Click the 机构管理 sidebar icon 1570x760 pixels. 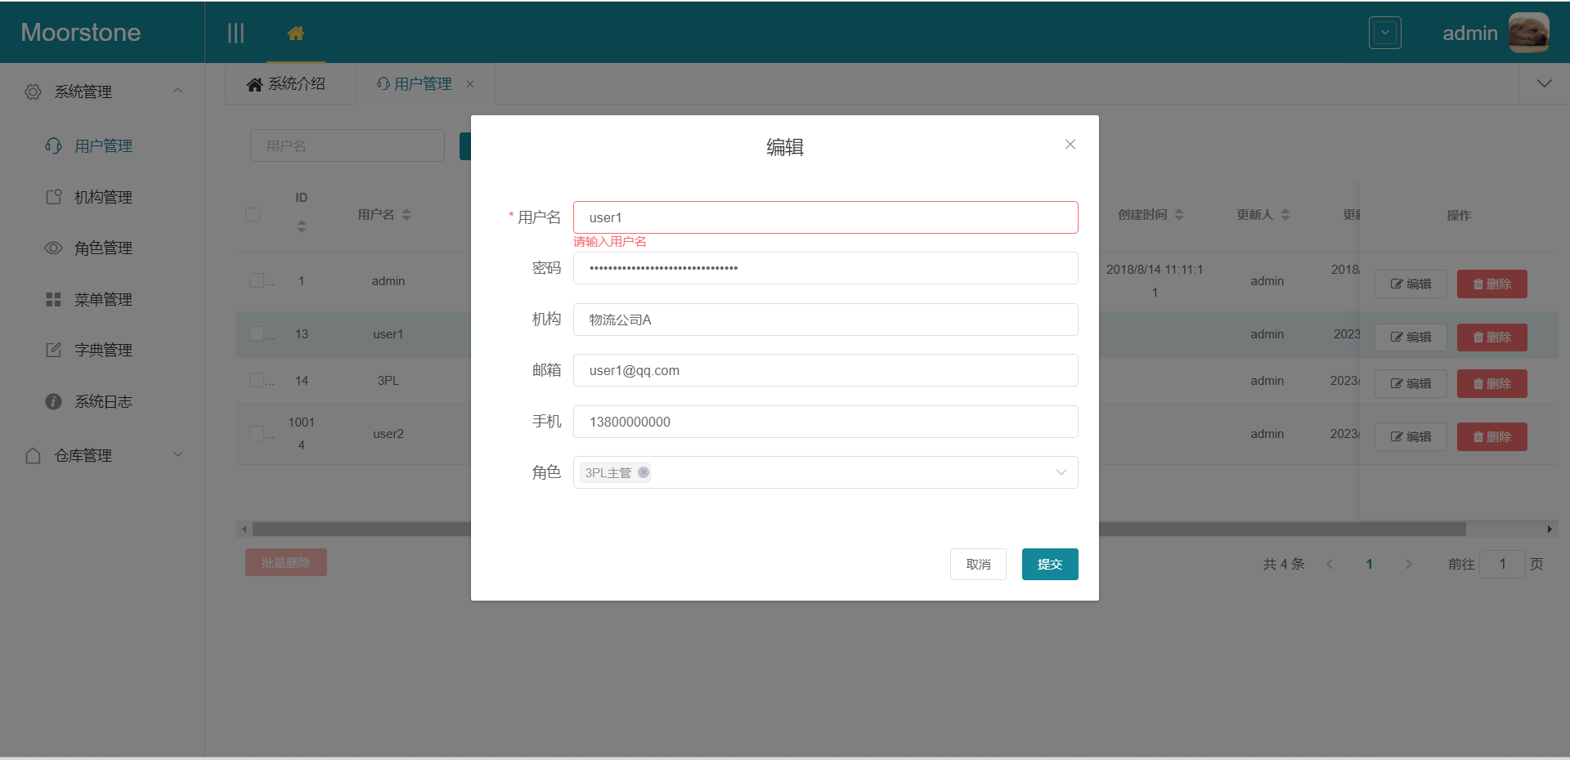click(53, 196)
